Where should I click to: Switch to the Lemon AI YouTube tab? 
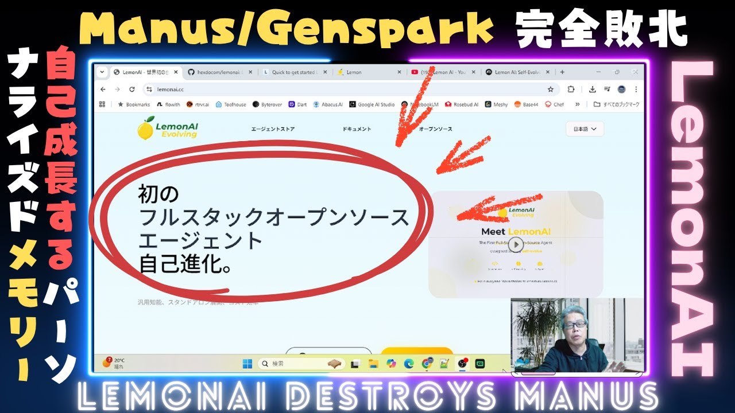coord(444,72)
